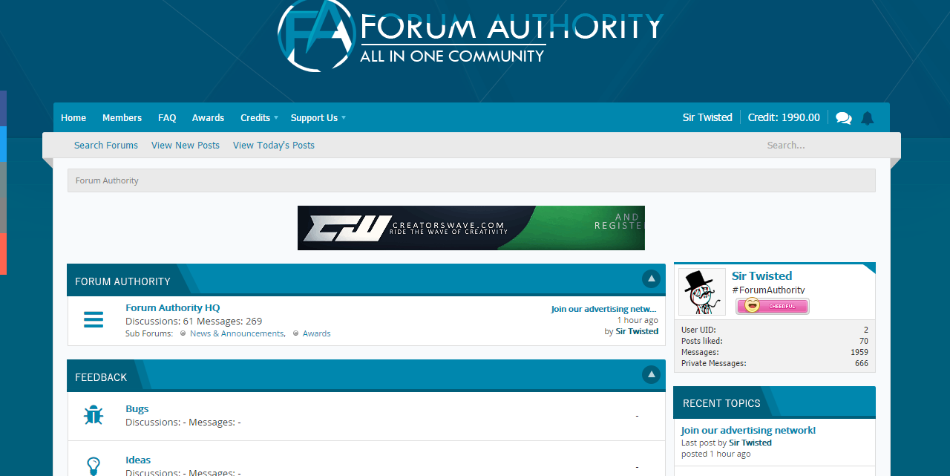950x476 pixels.
Task: Open the notifications bell icon
Action: click(x=867, y=118)
